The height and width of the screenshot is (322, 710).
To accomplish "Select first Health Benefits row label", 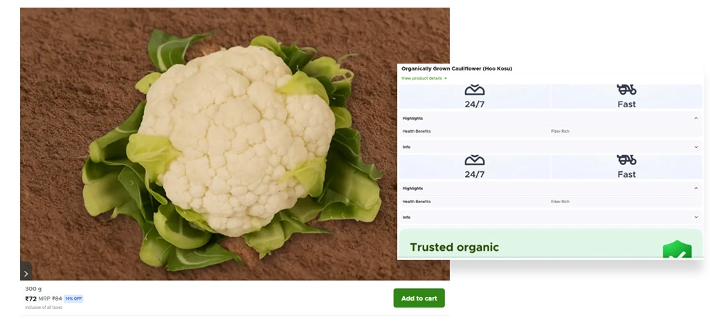I will (x=417, y=131).
